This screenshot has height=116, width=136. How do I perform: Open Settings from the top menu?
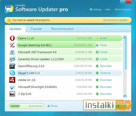96,10
